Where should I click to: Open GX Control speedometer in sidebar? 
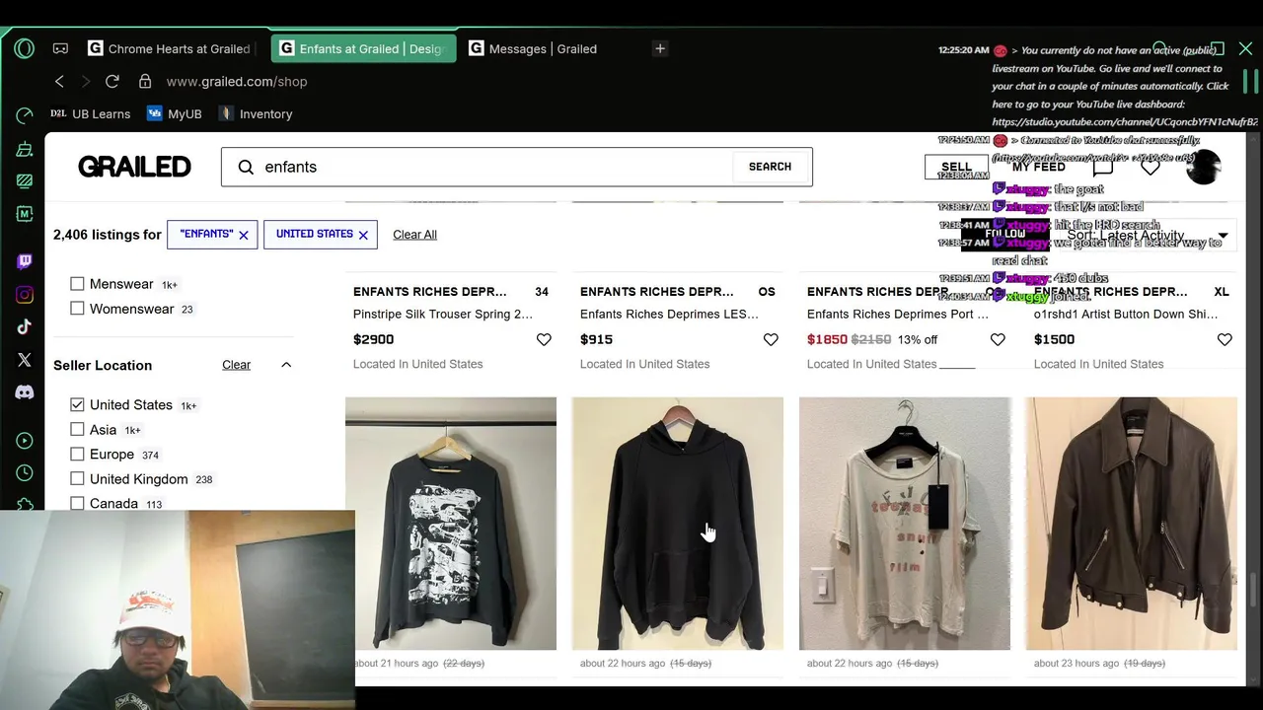pyautogui.click(x=25, y=116)
